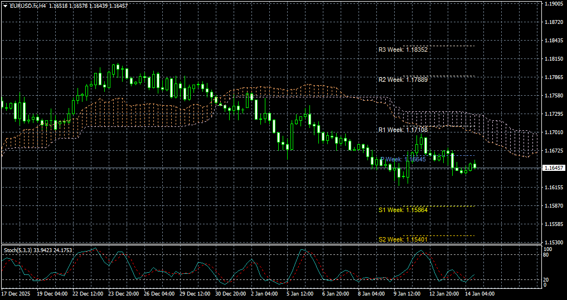
Task: Click the Stoch(5,3,3) indicator label
Action: (x=19, y=250)
